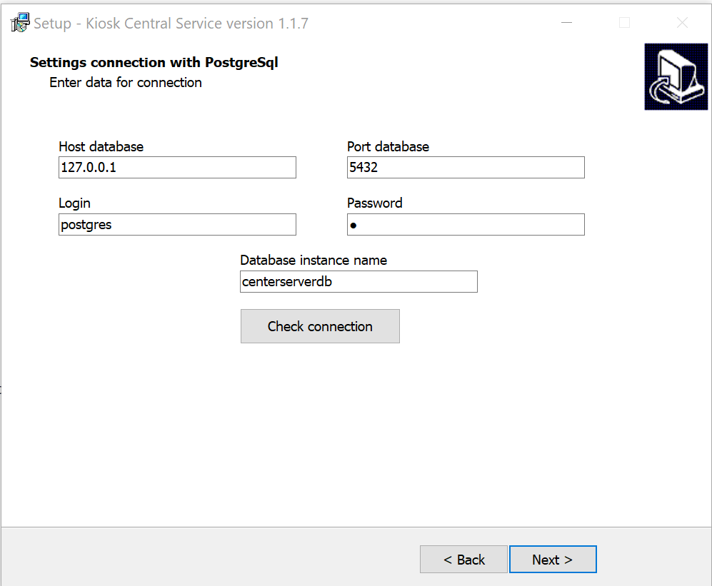Image resolution: width=712 pixels, height=586 pixels.
Task: Minimize the Setup window
Action: (x=567, y=23)
